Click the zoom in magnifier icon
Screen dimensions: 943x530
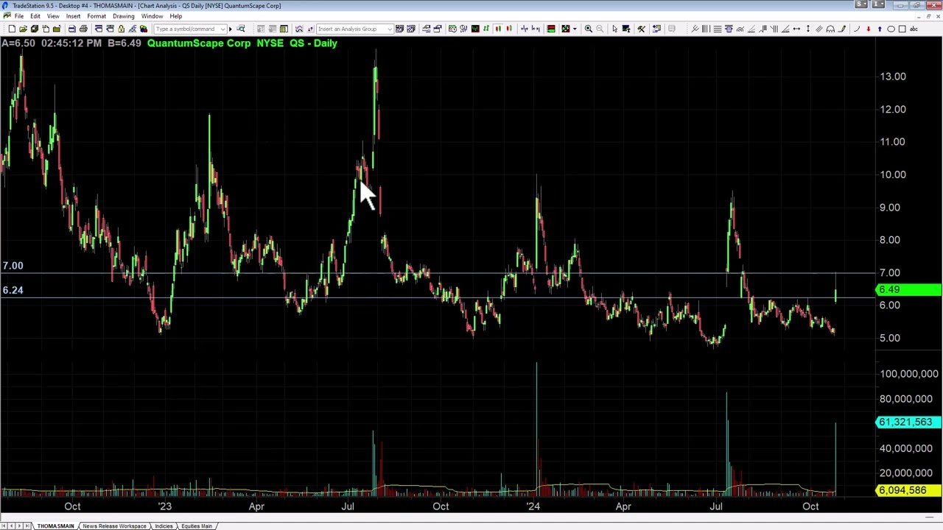pyautogui.click(x=588, y=29)
